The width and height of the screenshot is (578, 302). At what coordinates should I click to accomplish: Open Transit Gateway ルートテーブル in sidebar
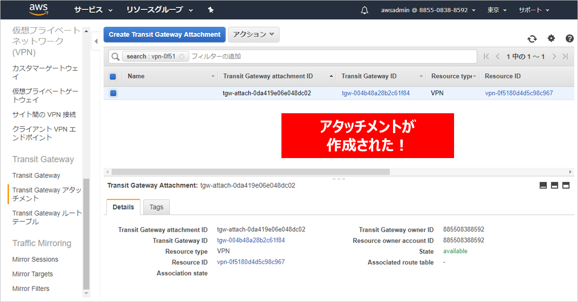tap(46, 218)
